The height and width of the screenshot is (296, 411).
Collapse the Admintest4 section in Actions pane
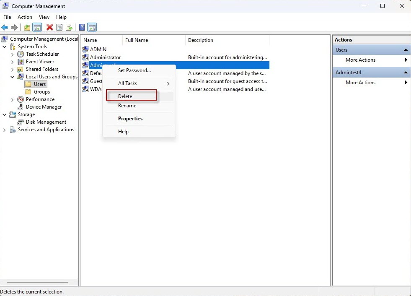click(x=406, y=73)
